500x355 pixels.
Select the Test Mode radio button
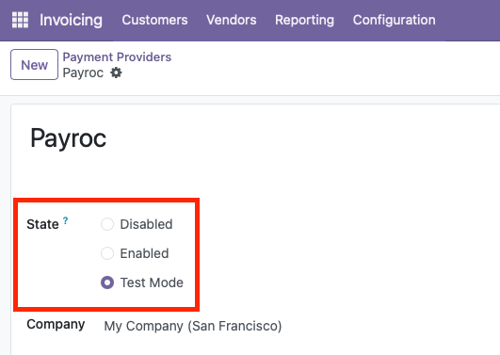(x=107, y=282)
